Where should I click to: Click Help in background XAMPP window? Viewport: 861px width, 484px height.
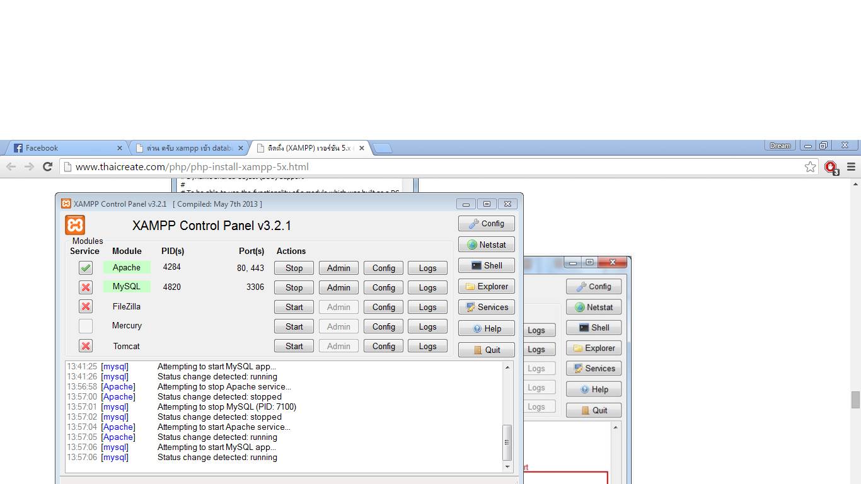(x=594, y=389)
